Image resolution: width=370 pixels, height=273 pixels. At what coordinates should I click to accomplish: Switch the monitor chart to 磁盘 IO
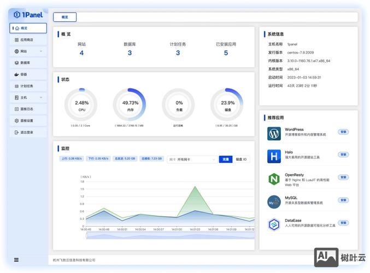(x=241, y=159)
